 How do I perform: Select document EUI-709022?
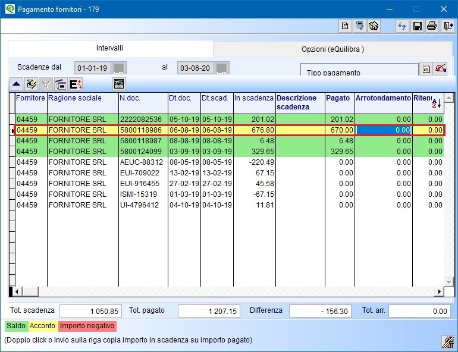143,173
